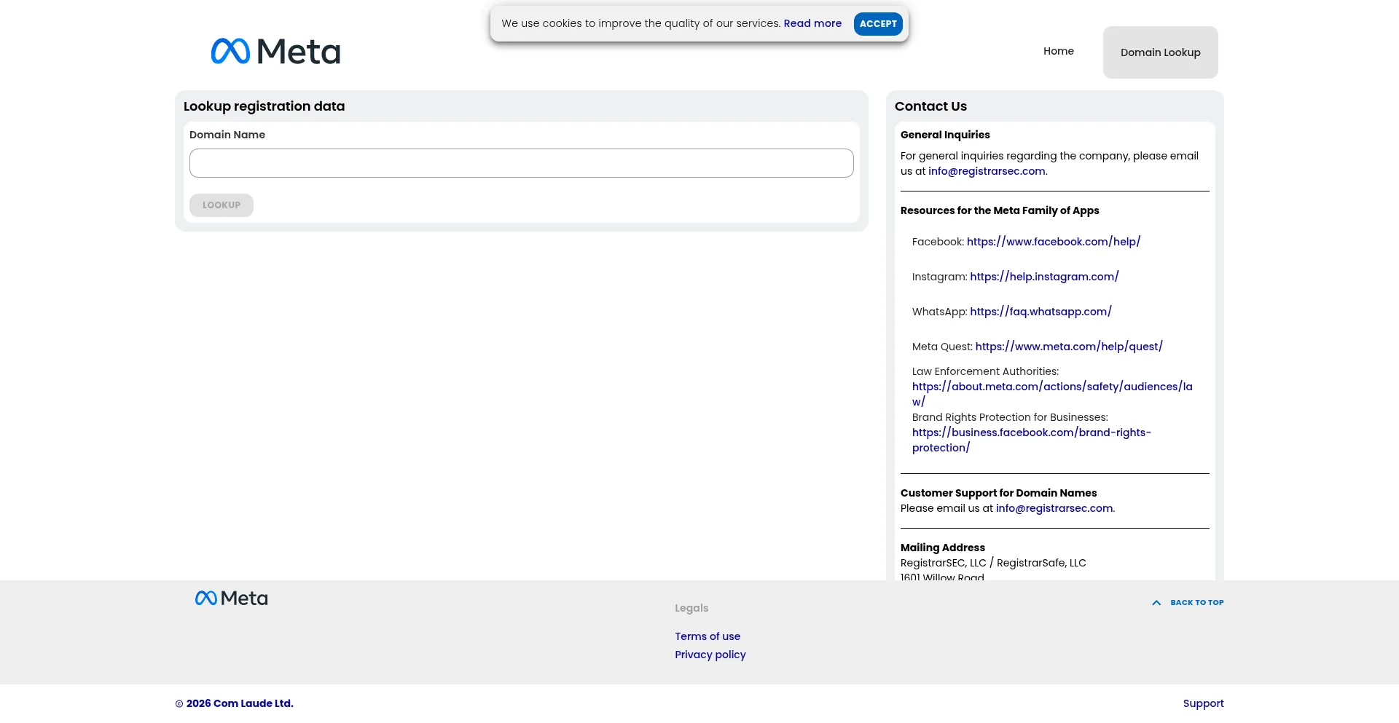This screenshot has width=1399, height=723.
Task: Select the 'Domain Name' field label
Action: point(227,135)
